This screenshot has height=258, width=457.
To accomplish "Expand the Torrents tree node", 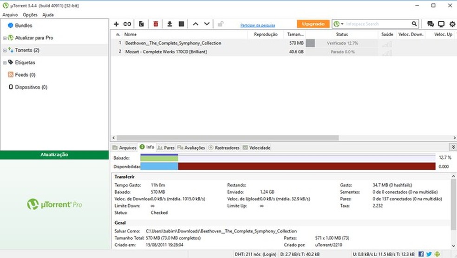I will click(5, 51).
